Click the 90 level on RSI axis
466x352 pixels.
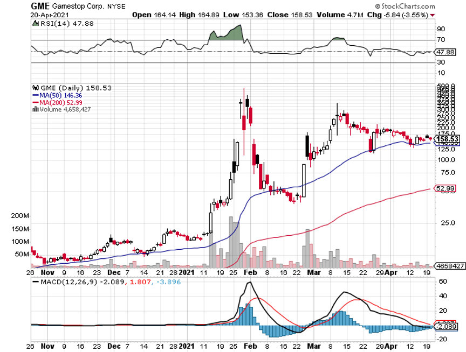(441, 29)
